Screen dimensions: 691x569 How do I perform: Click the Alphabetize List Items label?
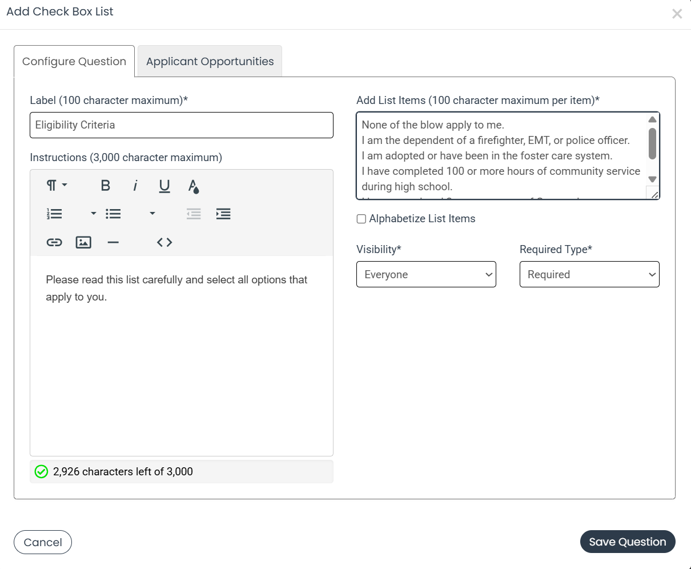[x=422, y=219]
